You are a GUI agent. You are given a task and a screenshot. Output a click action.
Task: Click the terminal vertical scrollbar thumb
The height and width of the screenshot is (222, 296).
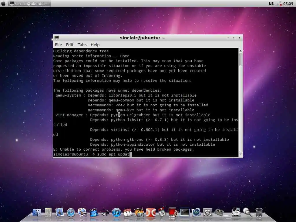click(x=241, y=59)
